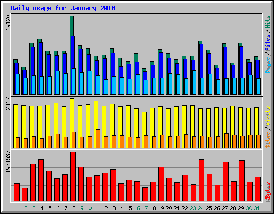Screen dimensions: 274x214
Task: Select green day label 23
Action: coord(193,208)
